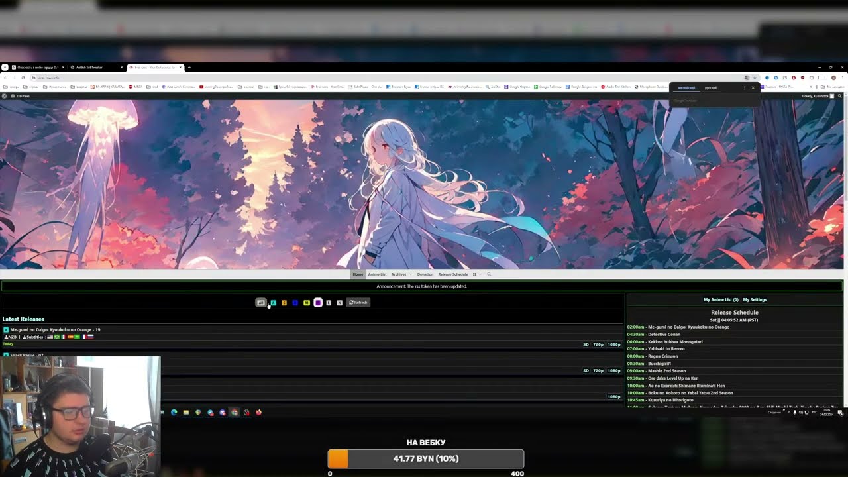Select 1080p quality for Snack Basue release
The image size is (848, 477).
(614, 371)
